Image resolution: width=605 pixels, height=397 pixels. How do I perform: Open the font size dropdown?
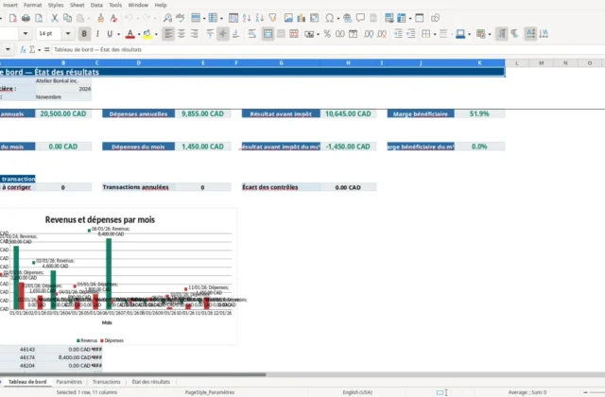click(67, 34)
